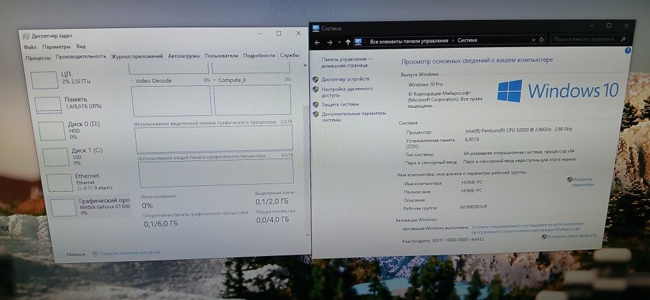The height and width of the screenshot is (300, 650).
Task: Click product code 00331-10000-00001-AA432 text
Action: [x=458, y=240]
